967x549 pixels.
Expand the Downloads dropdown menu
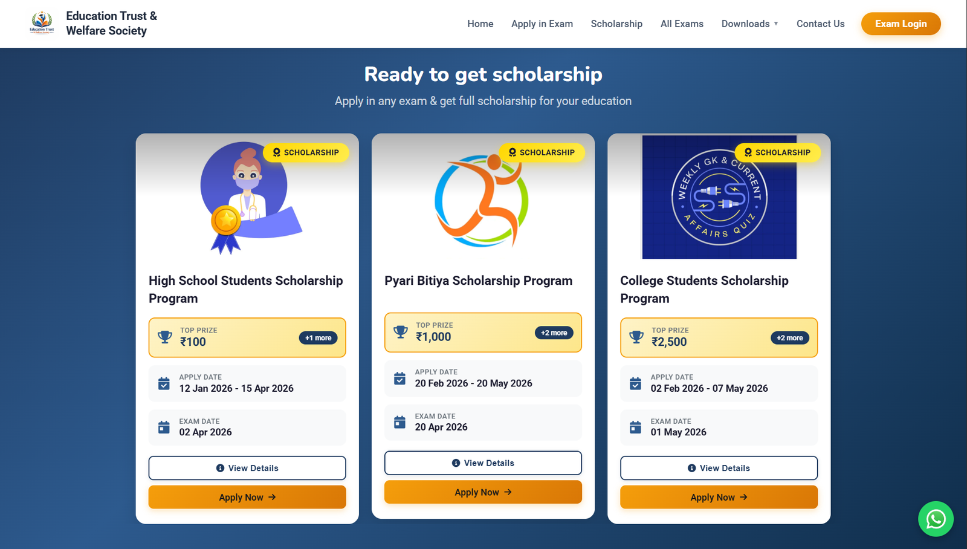(749, 24)
